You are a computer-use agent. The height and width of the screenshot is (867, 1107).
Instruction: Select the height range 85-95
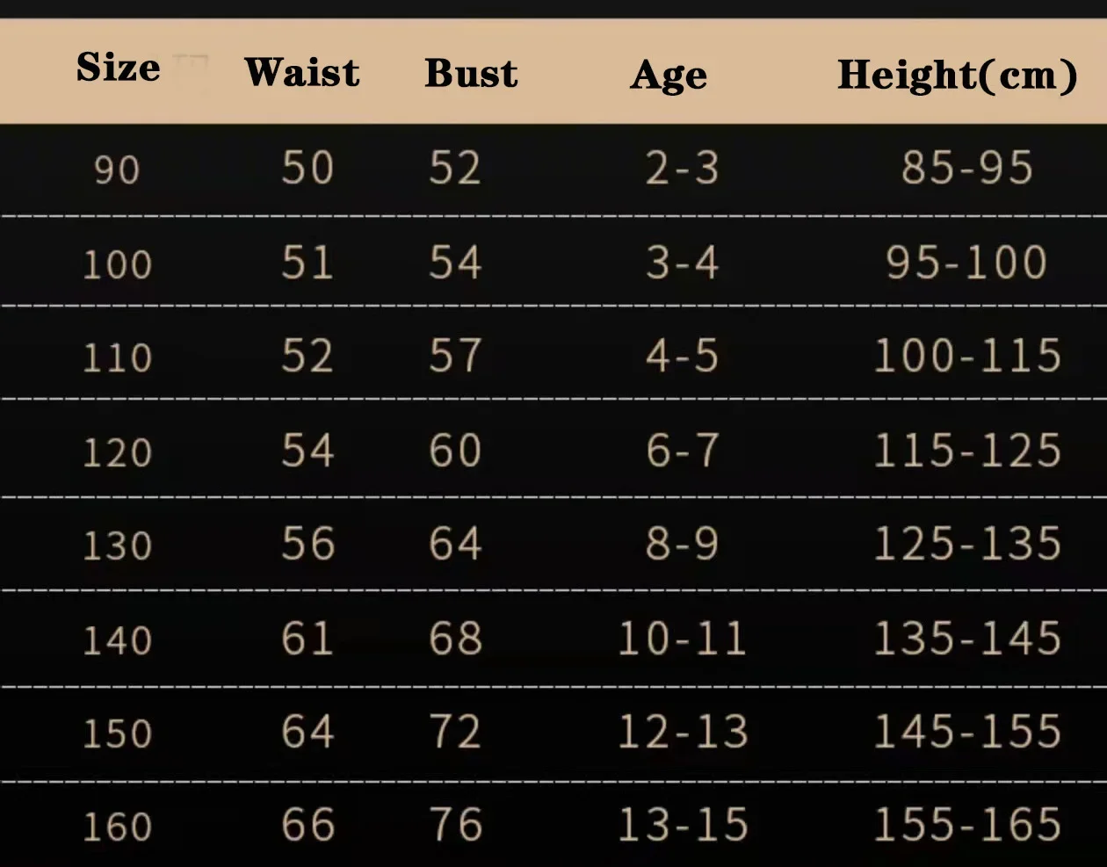[967, 168]
